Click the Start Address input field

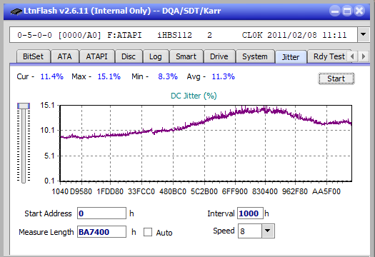101,213
